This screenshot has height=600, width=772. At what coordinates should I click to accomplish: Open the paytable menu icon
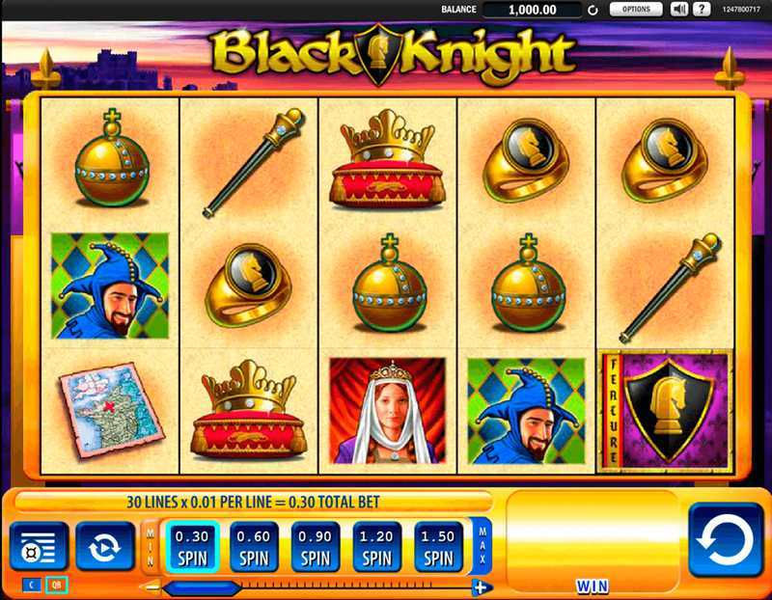(39, 546)
